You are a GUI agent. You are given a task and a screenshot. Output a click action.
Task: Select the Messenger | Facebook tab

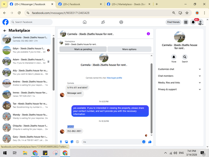click(x=31, y=4)
